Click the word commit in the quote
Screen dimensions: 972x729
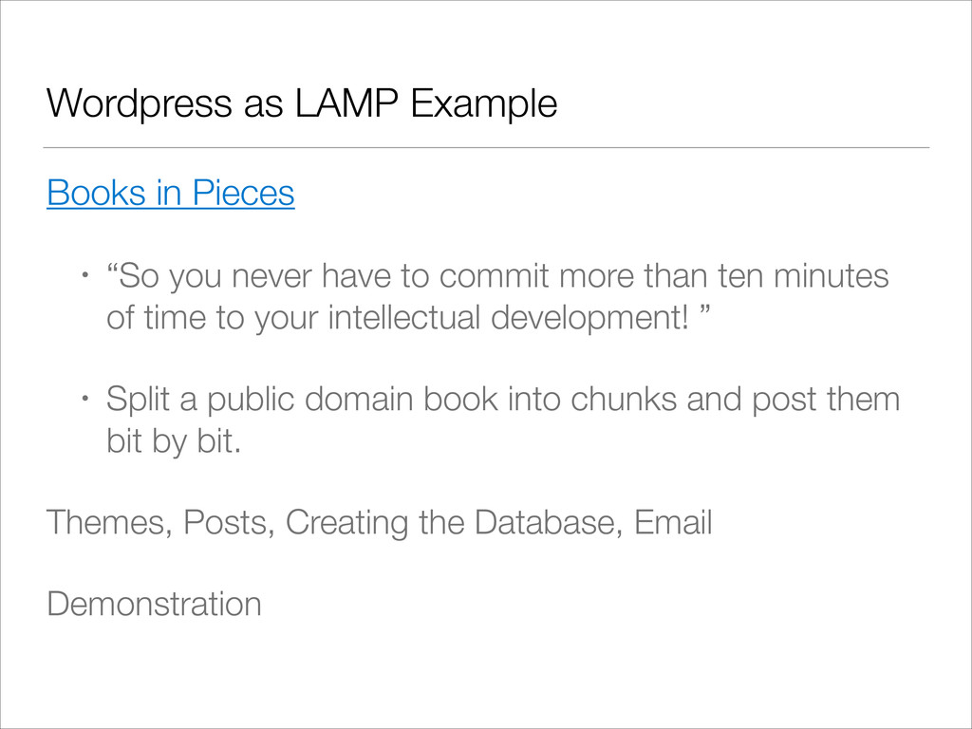pyautogui.click(x=494, y=276)
